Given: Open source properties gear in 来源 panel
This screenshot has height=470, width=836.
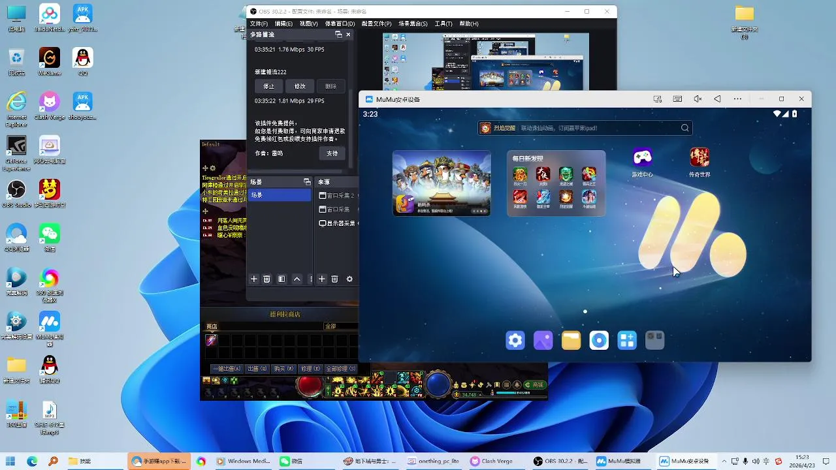Looking at the screenshot, I should coord(349,279).
